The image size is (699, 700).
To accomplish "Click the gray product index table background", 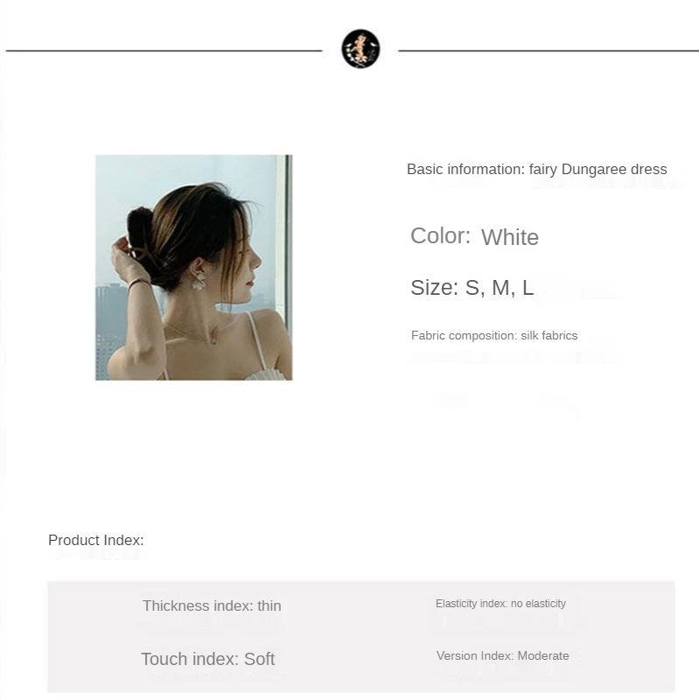I will tap(361, 637).
